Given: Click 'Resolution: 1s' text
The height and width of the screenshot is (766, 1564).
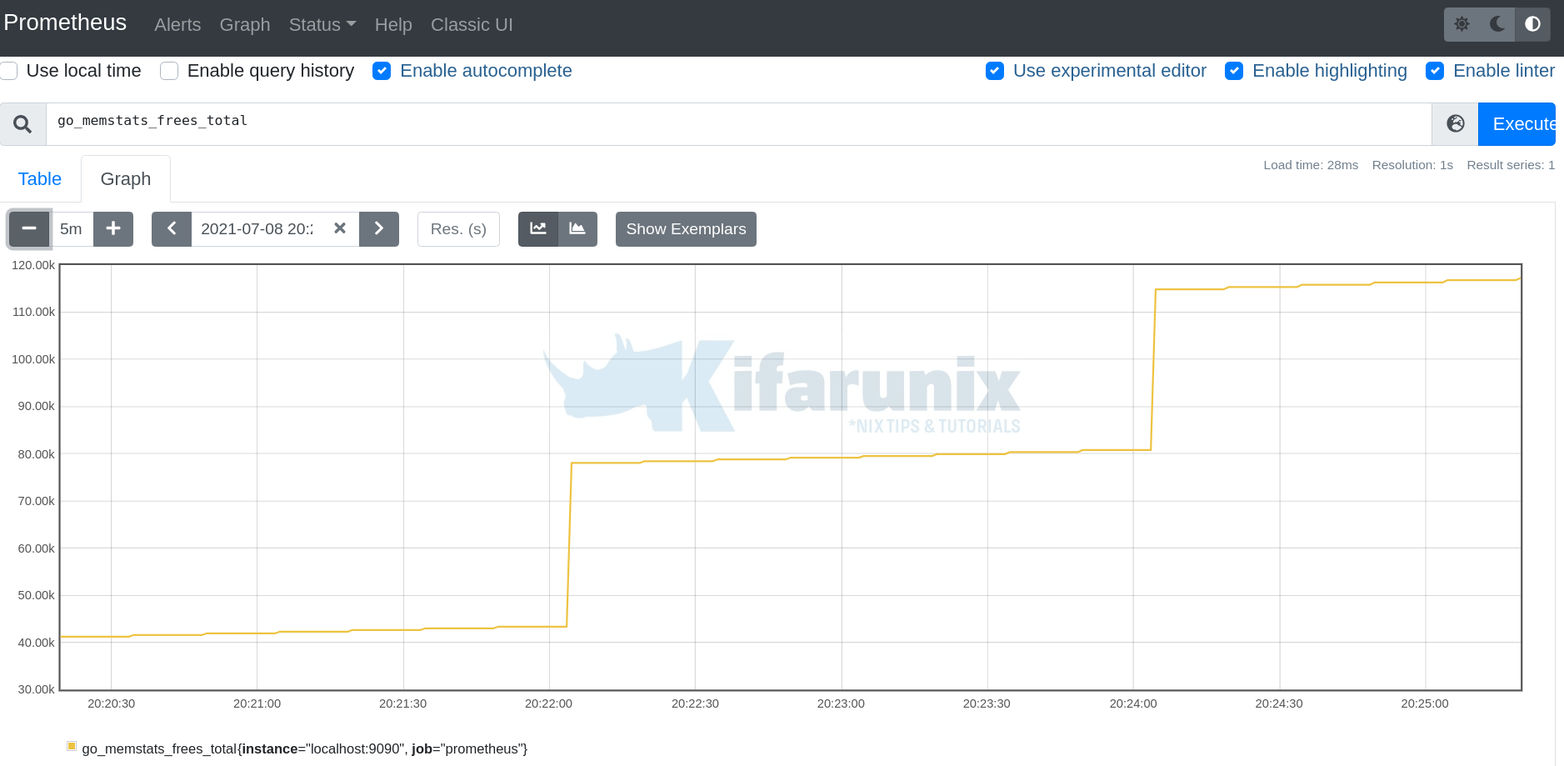Looking at the screenshot, I should 1412,165.
